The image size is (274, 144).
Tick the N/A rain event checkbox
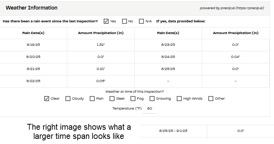141,21
